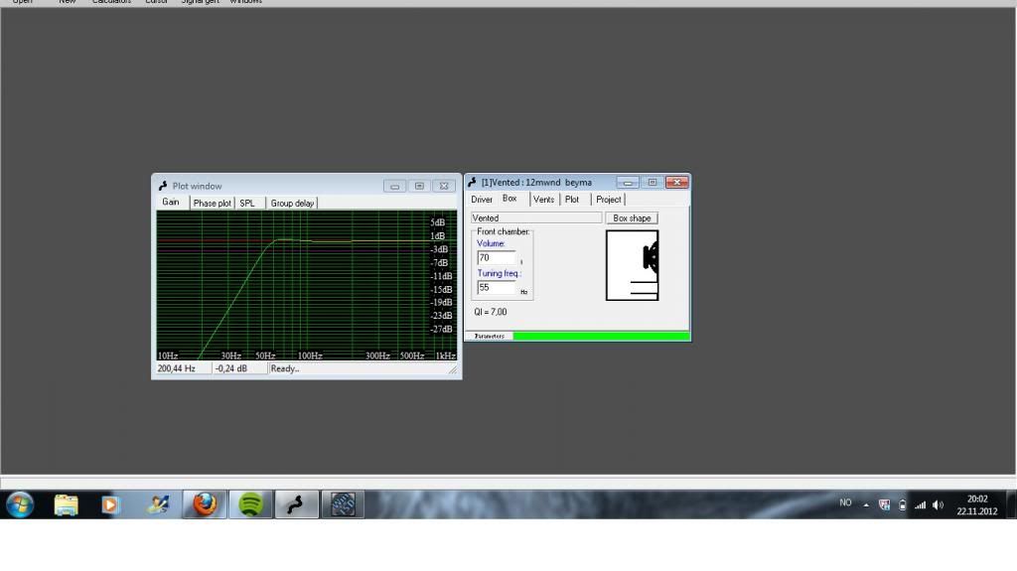Launch Spotify from the taskbar
The width and height of the screenshot is (1017, 571).
[251, 504]
